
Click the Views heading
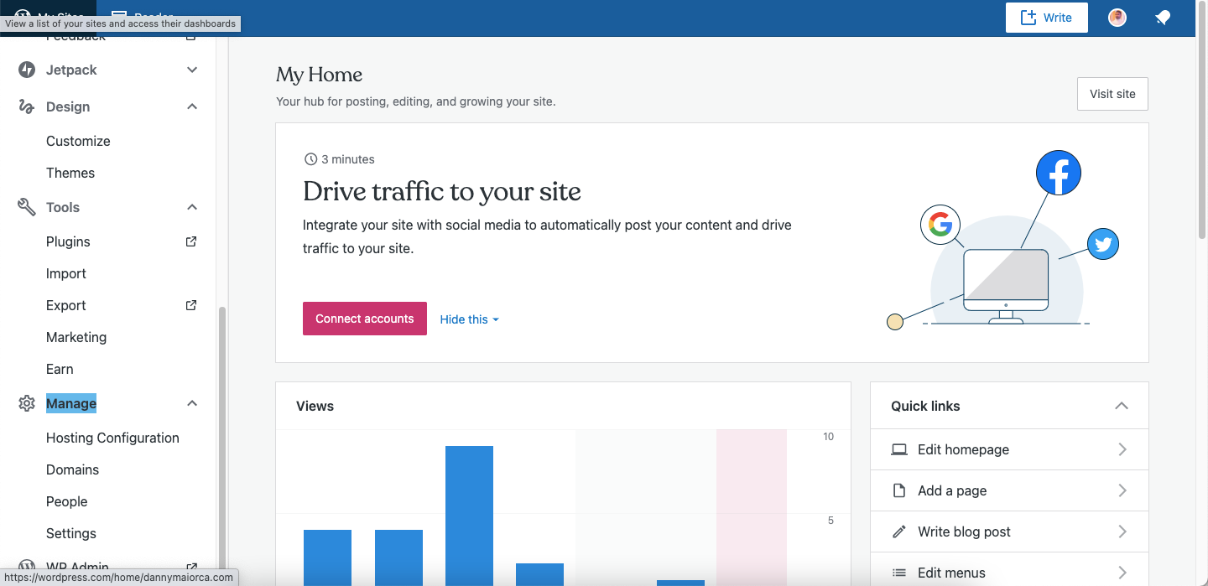point(315,406)
